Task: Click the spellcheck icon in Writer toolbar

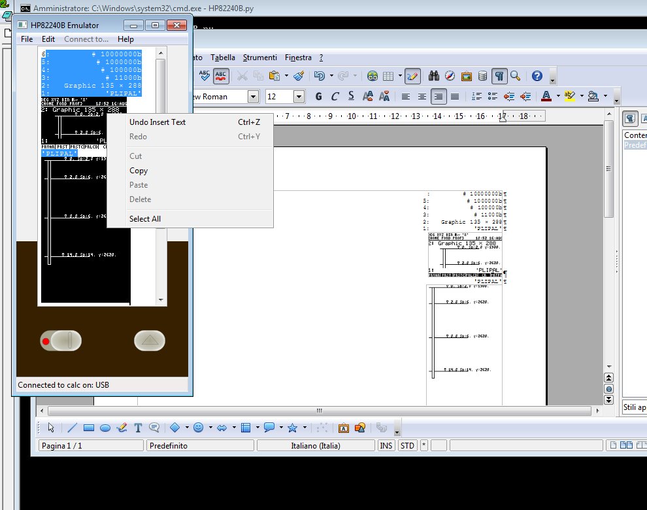Action: [205, 76]
